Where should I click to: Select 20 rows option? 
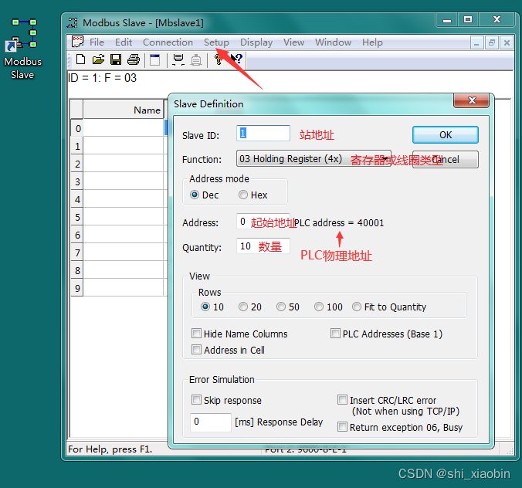pos(250,307)
